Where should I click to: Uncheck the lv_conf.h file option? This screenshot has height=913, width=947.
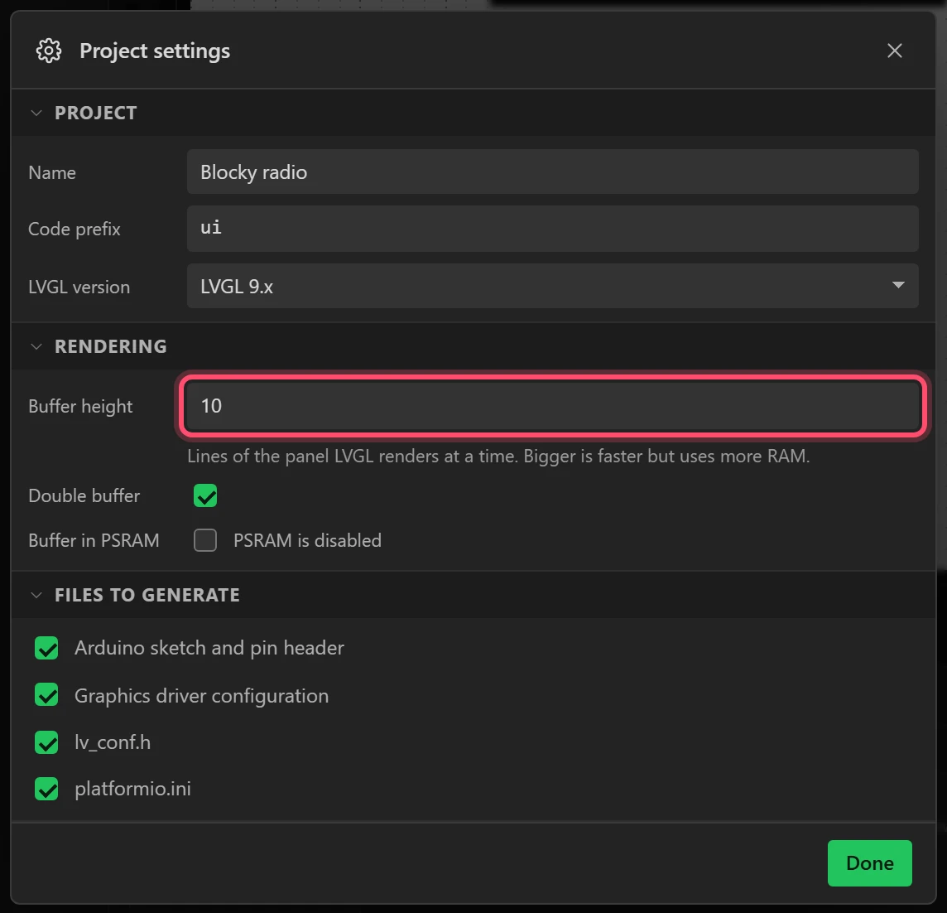pyautogui.click(x=46, y=742)
